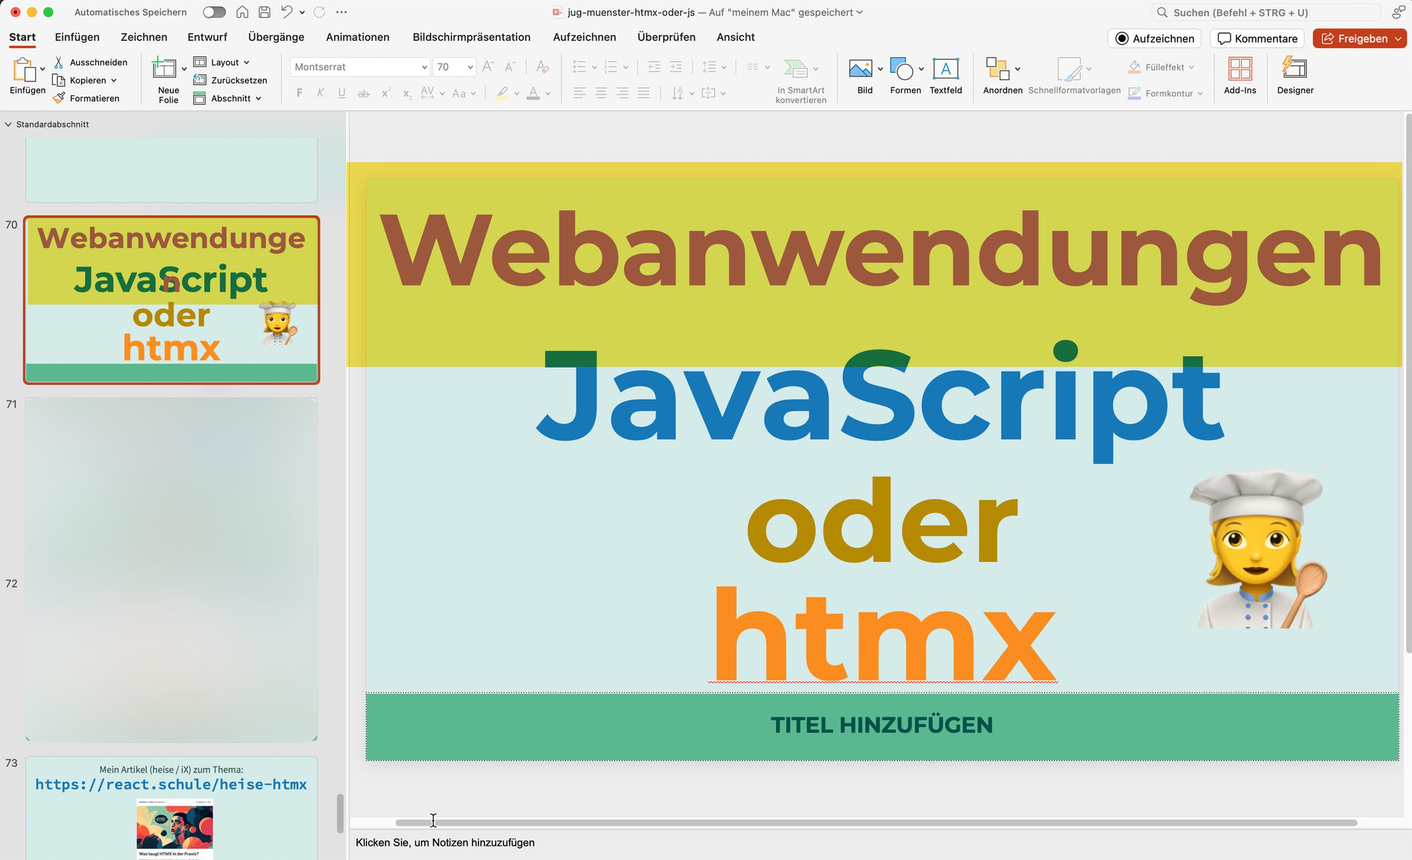Viewport: 1412px width, 860px height.
Task: Add a new slide with Neue Folie
Action: coord(168,80)
